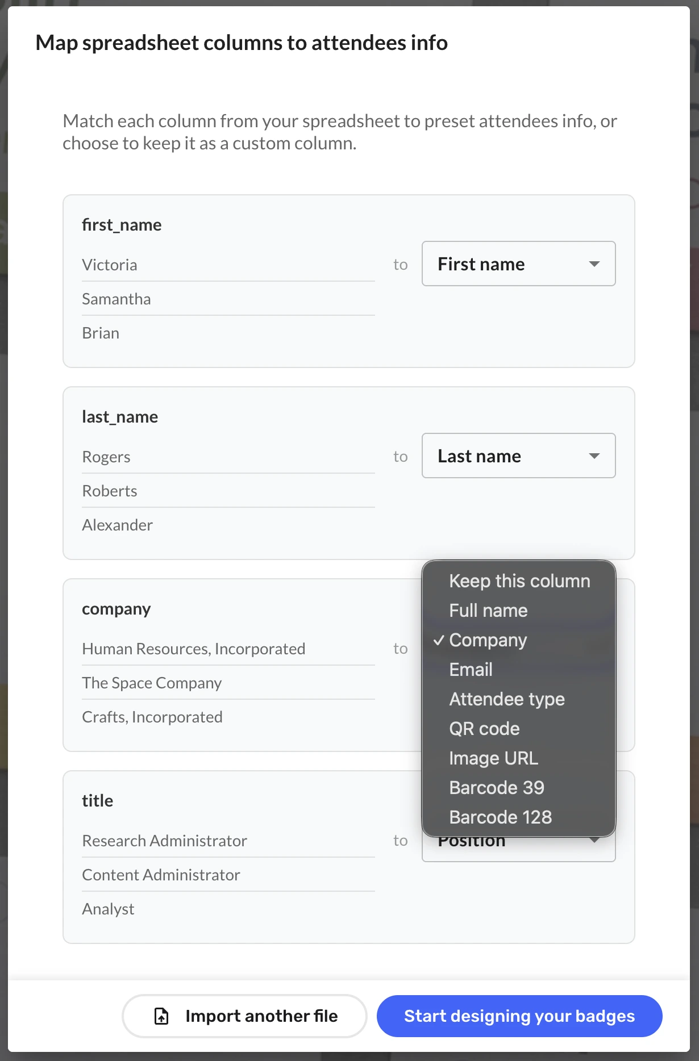Choose Full name from the open menu
This screenshot has width=699, height=1061.
[488, 610]
